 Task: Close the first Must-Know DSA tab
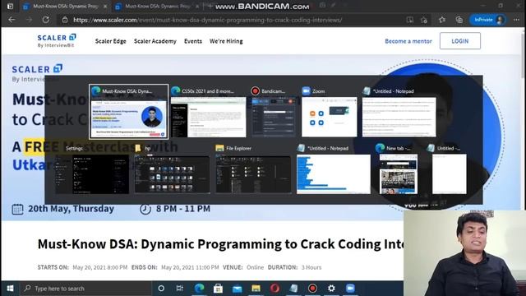pos(105,6)
